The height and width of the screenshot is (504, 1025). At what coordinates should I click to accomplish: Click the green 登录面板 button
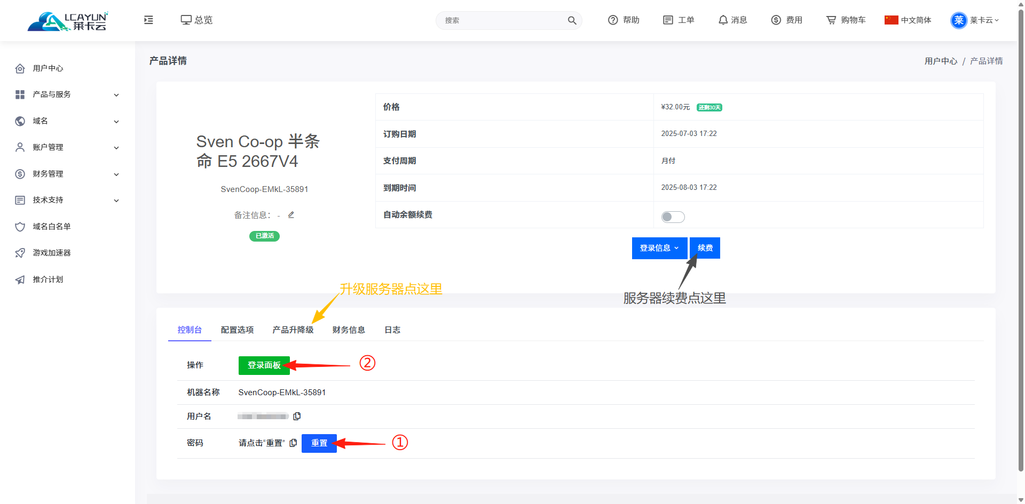[x=264, y=365]
